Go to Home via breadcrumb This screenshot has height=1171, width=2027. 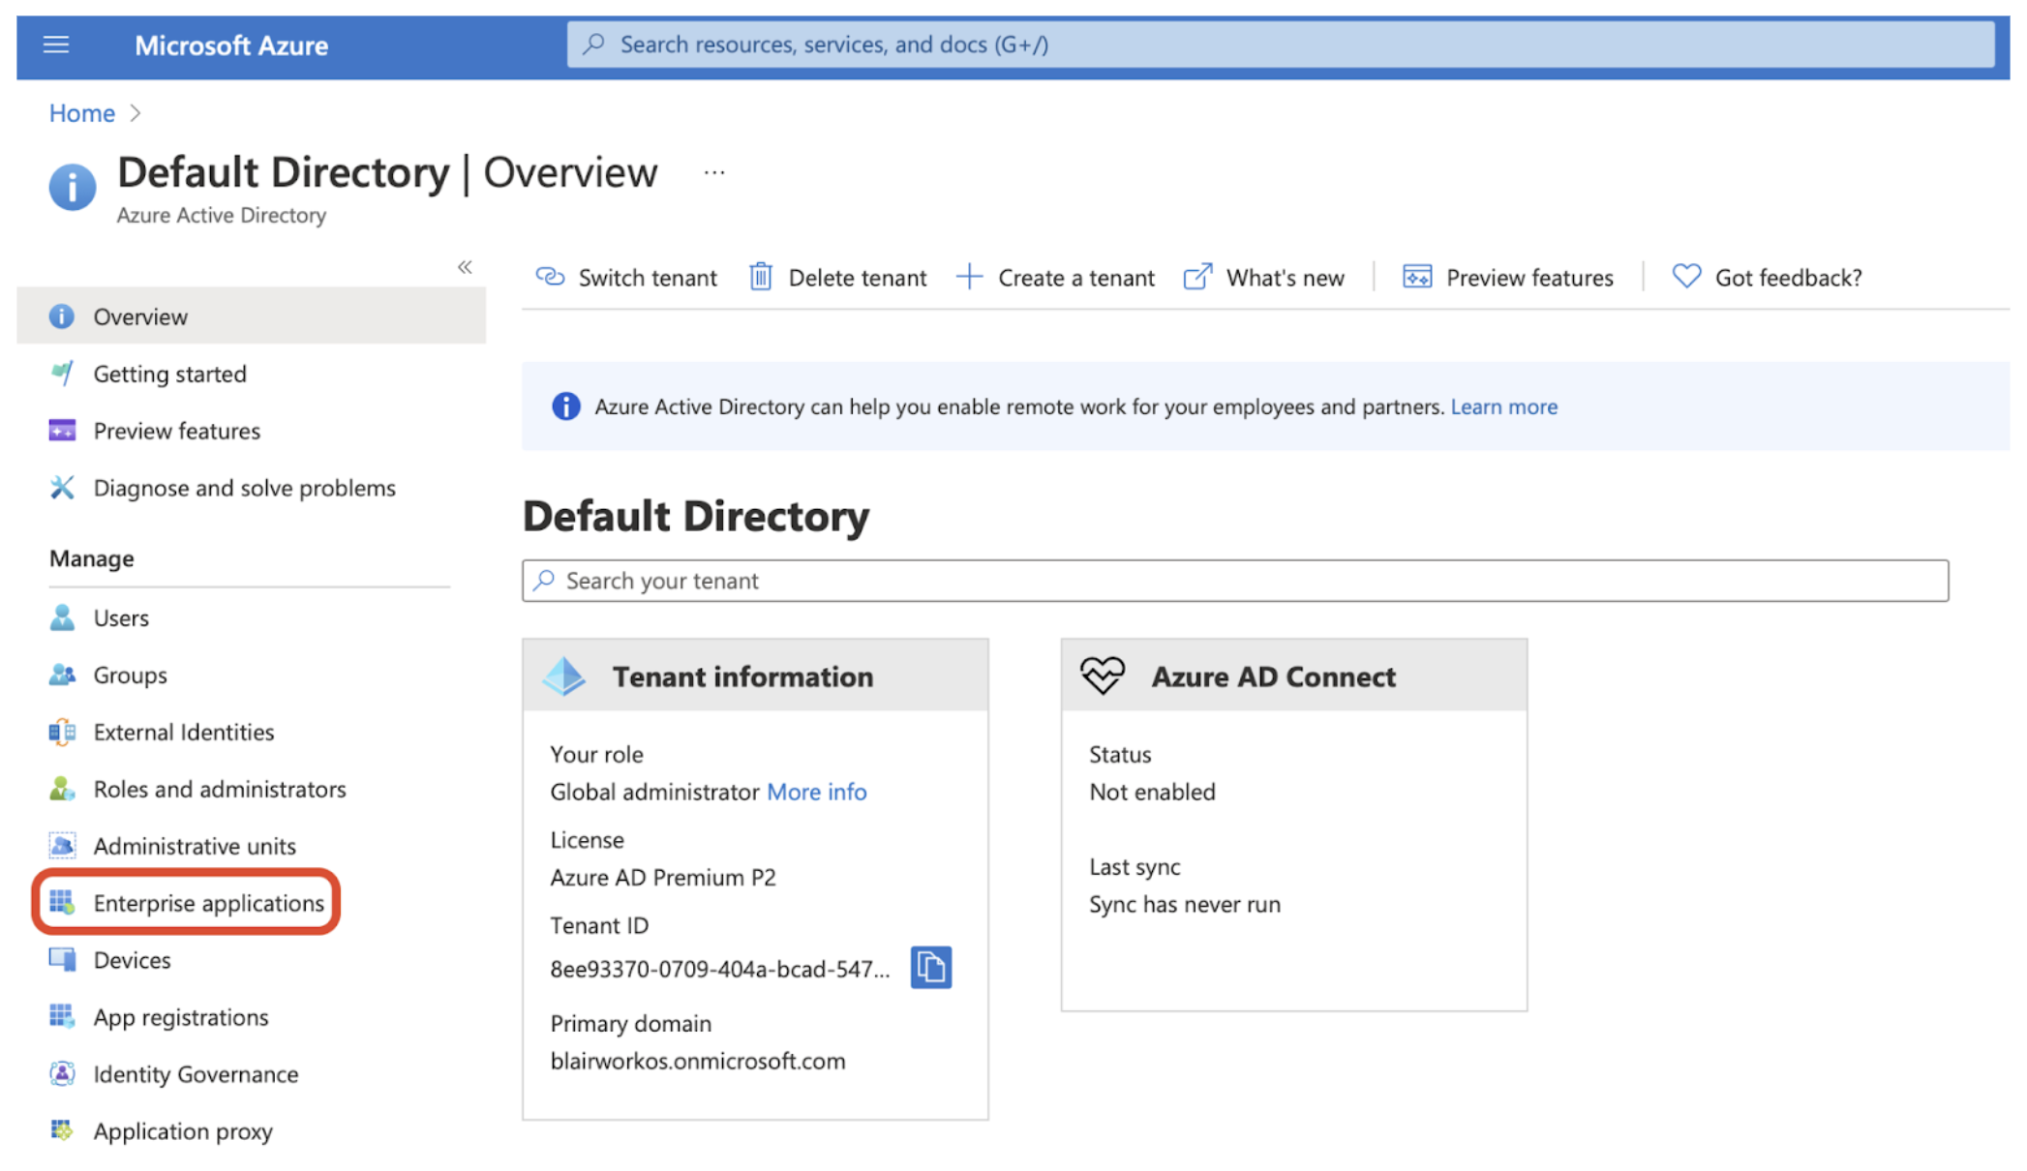point(82,113)
